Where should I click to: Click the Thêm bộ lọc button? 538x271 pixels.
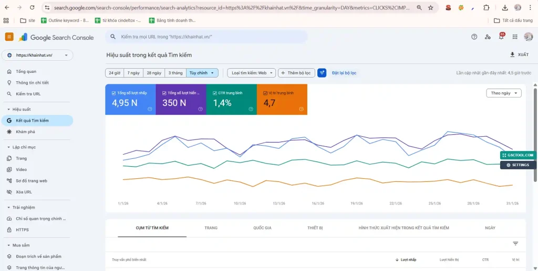[x=296, y=73]
